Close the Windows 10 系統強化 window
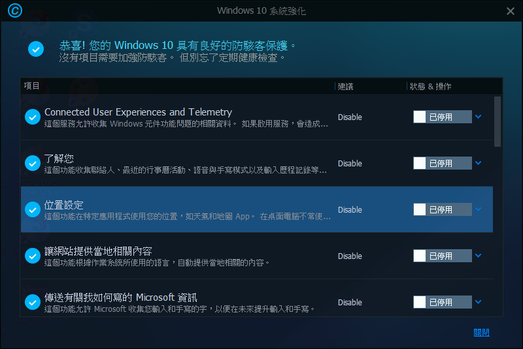This screenshot has height=349, width=523. coord(510,10)
